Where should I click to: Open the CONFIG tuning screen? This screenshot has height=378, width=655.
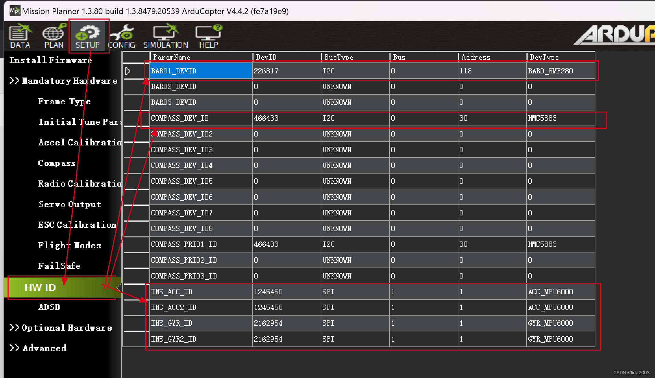122,36
